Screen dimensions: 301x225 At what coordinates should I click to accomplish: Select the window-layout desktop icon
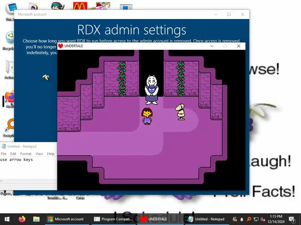(x=126, y=7)
